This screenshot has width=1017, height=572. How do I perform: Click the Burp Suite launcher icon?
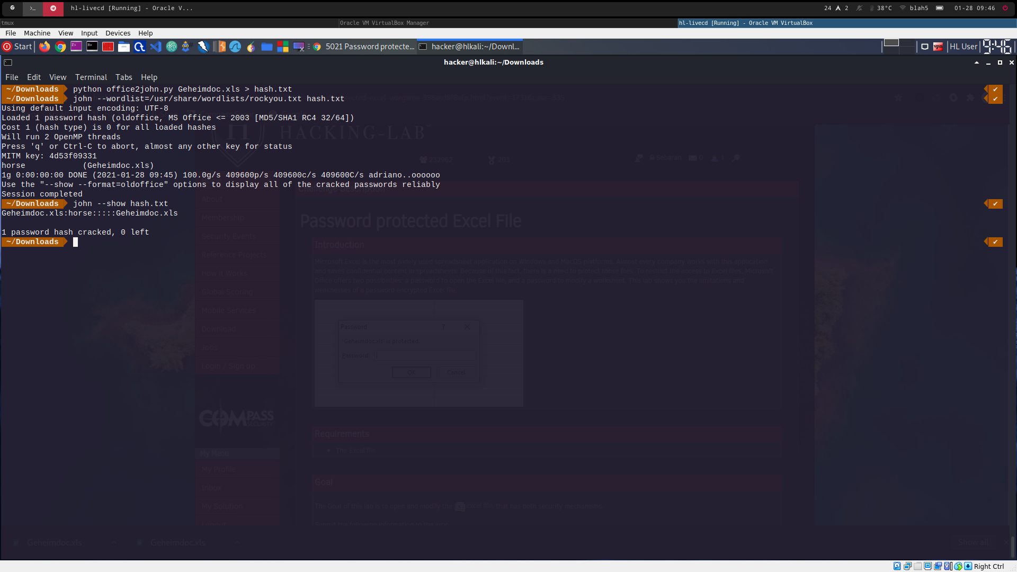tap(219, 47)
